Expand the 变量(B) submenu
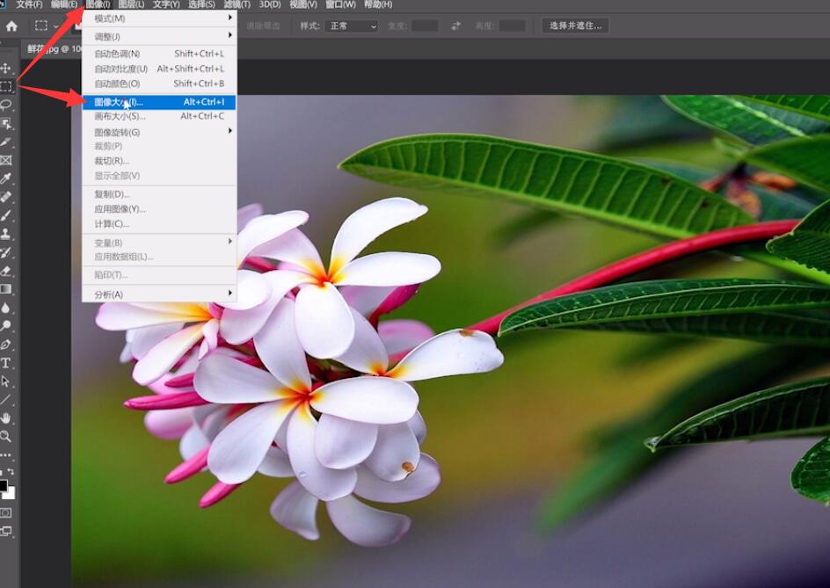The image size is (830, 588). pyautogui.click(x=159, y=243)
